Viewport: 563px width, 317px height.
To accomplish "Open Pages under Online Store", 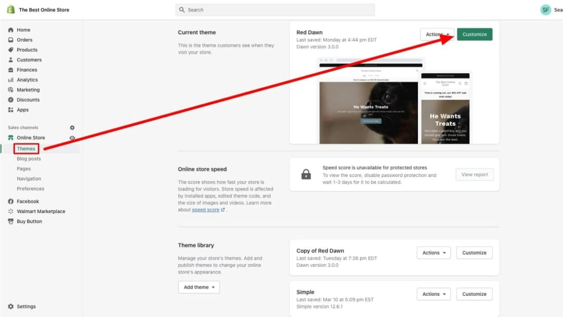I will [24, 169].
